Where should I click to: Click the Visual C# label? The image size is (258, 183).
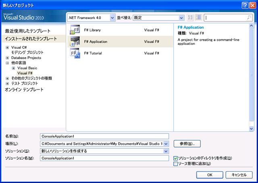(x=19, y=48)
